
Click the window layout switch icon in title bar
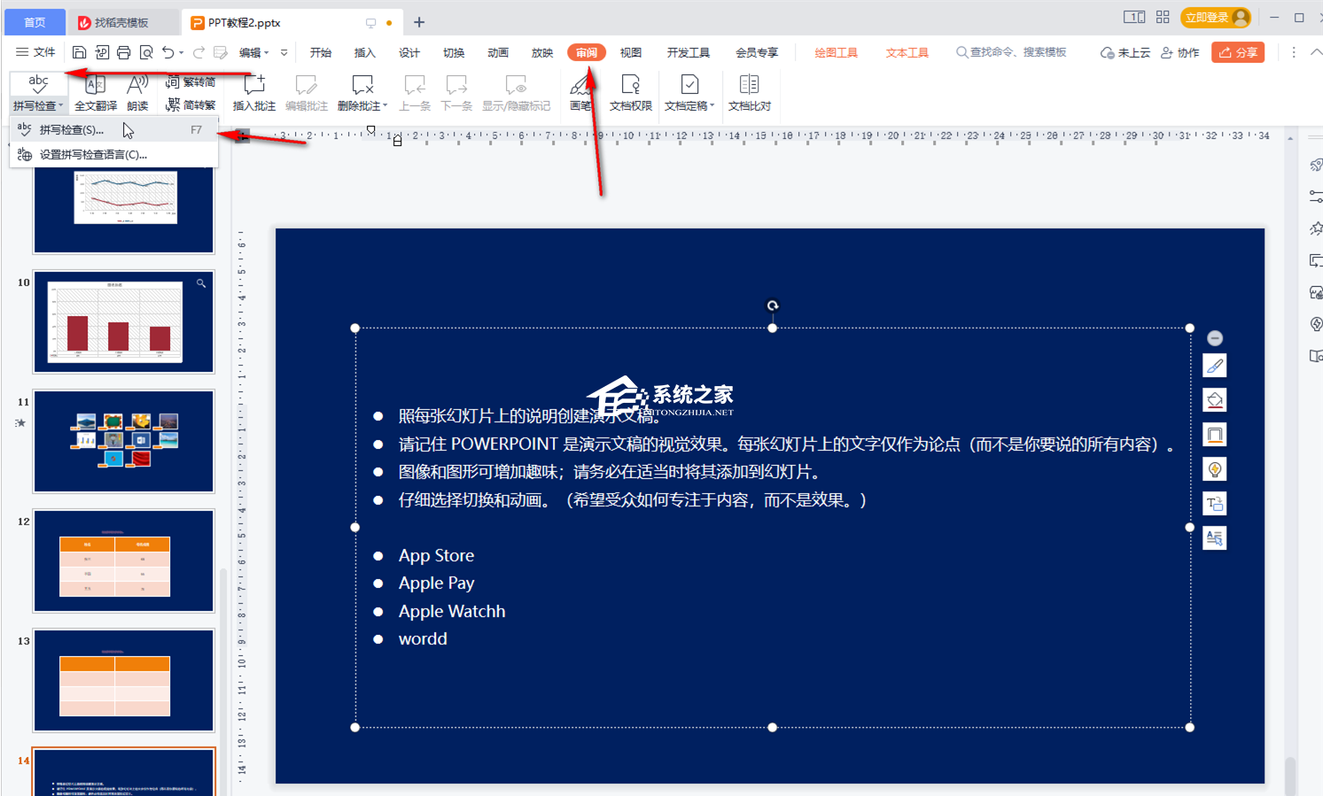coord(1133,17)
